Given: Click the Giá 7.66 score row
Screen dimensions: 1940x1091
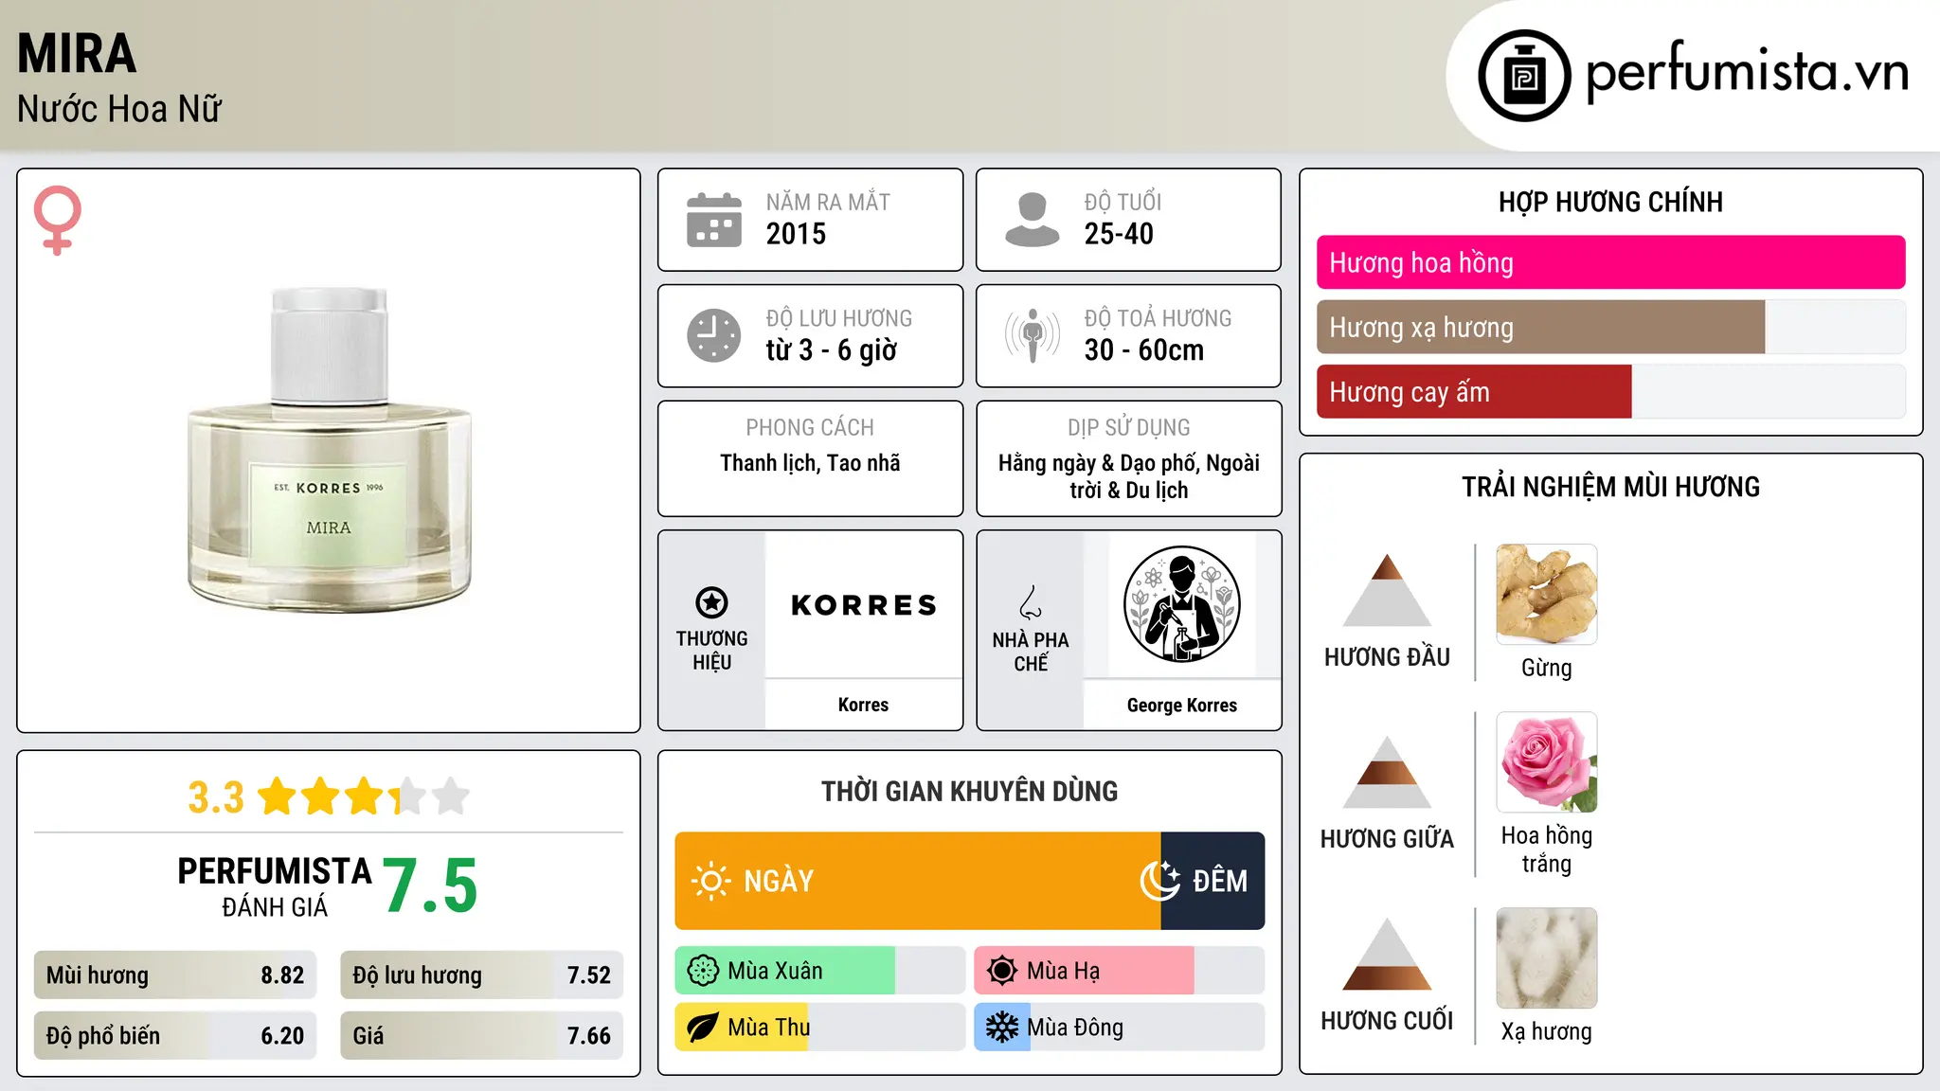Looking at the screenshot, I should (482, 1036).
